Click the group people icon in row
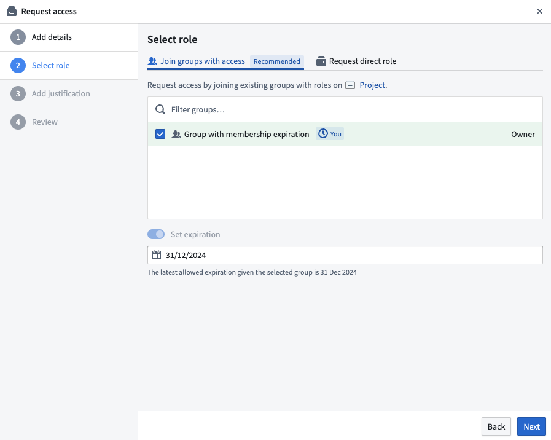This screenshot has width=551, height=440. click(x=176, y=134)
